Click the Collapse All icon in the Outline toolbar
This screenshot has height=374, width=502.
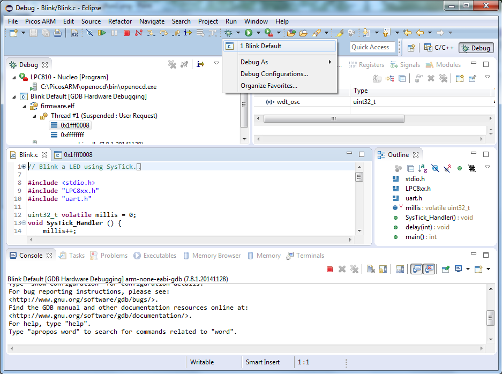pyautogui.click(x=410, y=168)
